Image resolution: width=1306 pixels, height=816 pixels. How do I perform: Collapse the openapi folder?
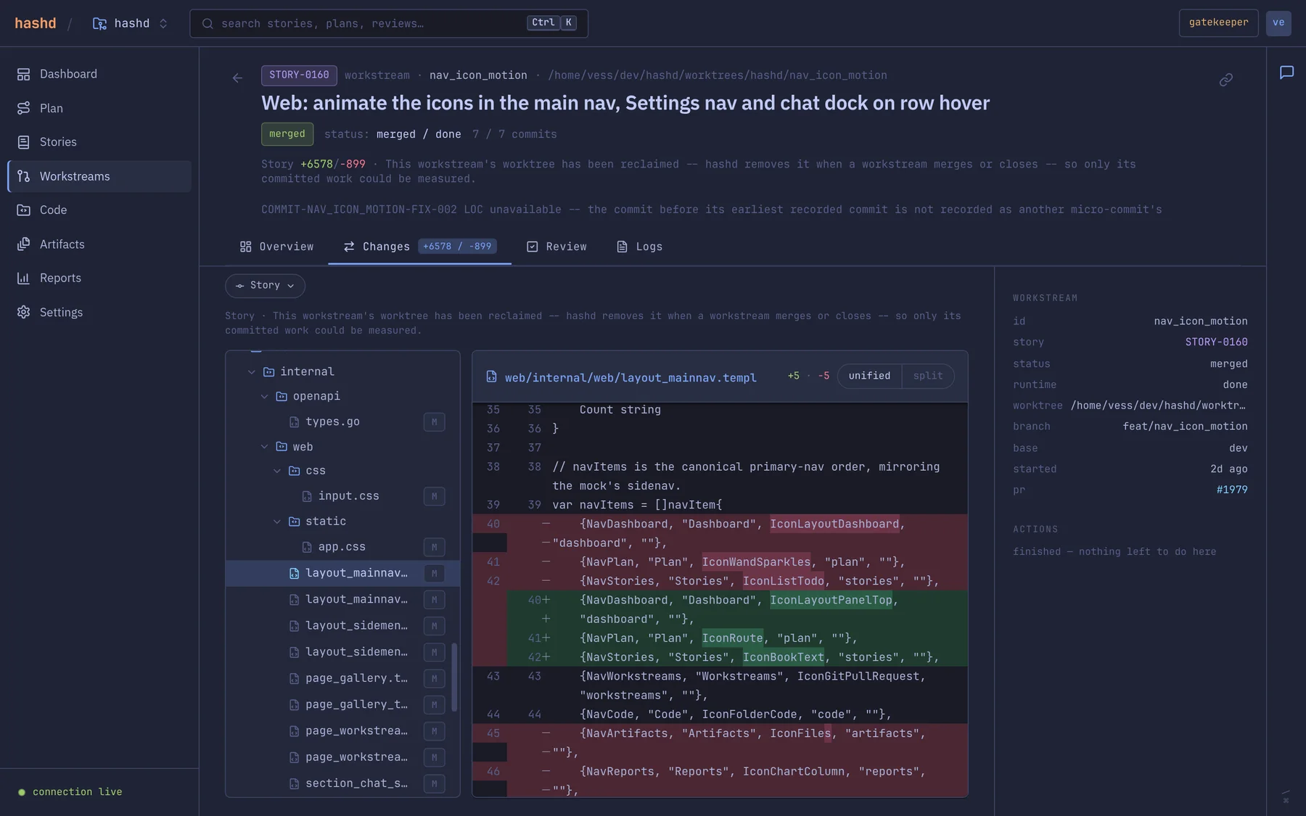[x=264, y=397]
